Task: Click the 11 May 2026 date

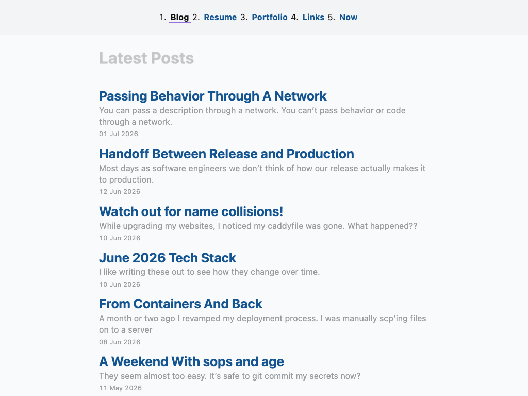Action: (x=121, y=388)
